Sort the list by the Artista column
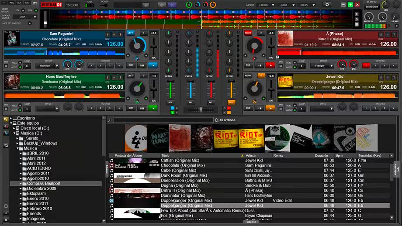Viewport: 402px width, 226px height. point(250,155)
